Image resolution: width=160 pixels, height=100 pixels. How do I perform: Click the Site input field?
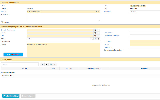pos(60,36)
